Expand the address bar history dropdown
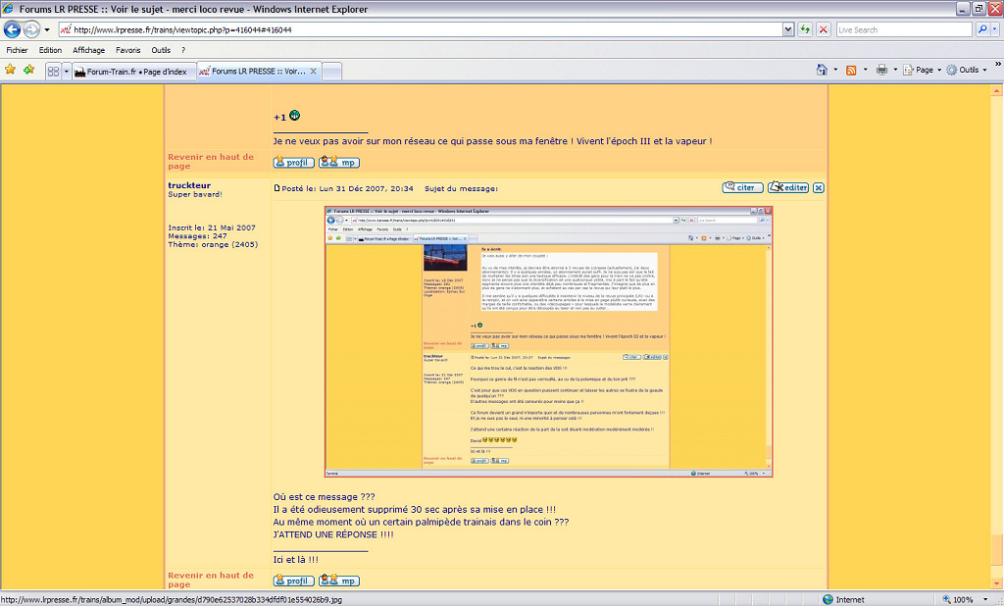The width and height of the screenshot is (1004, 606). [788, 29]
